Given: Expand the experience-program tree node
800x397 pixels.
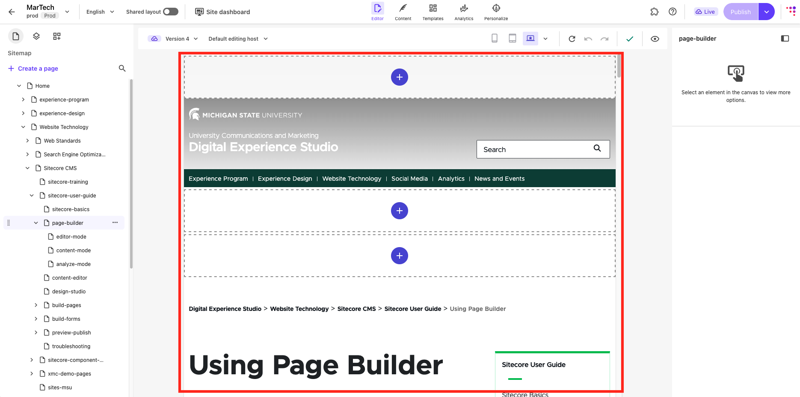Looking at the screenshot, I should click(23, 99).
